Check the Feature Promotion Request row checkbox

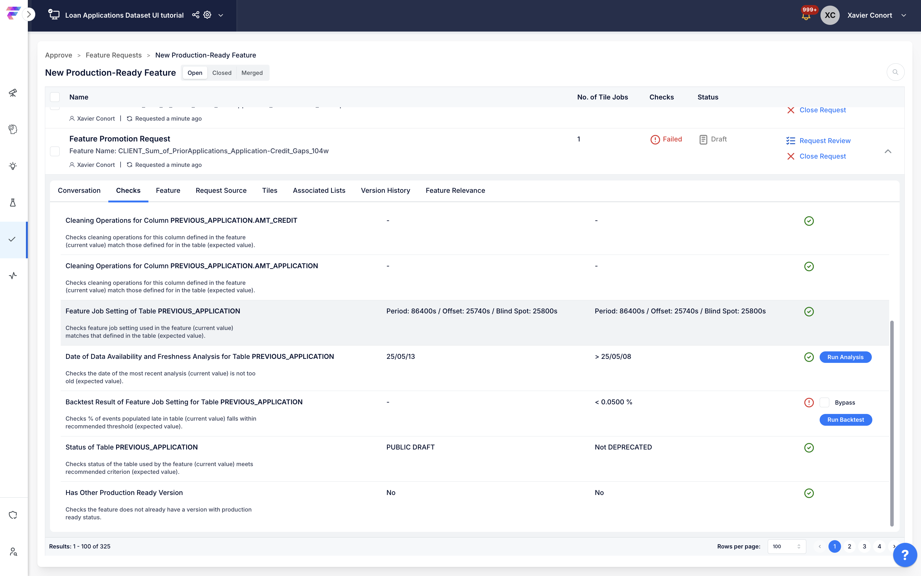(x=55, y=151)
